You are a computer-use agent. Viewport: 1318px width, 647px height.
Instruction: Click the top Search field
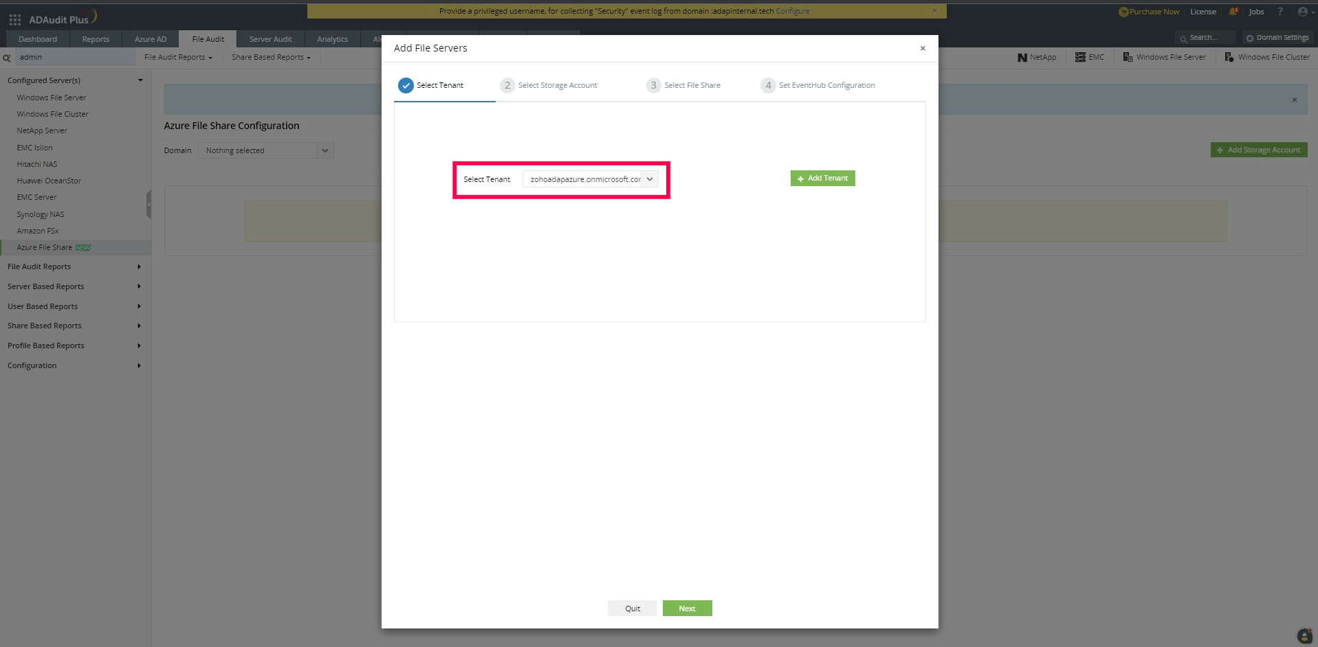[x=1205, y=38]
